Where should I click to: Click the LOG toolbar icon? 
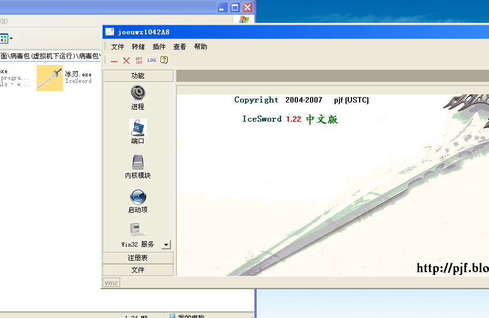[152, 61]
